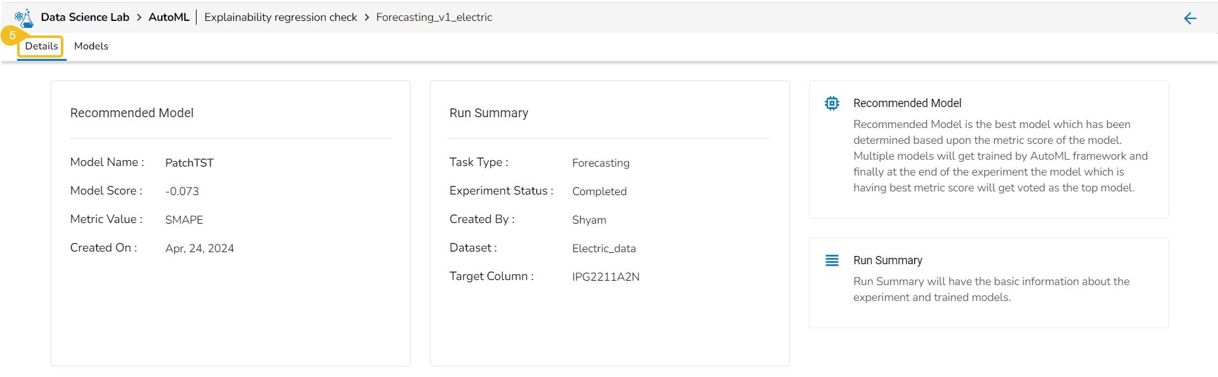The image size is (1218, 377).
Task: Click the Data Science Lab flask logo
Action: click(24, 18)
